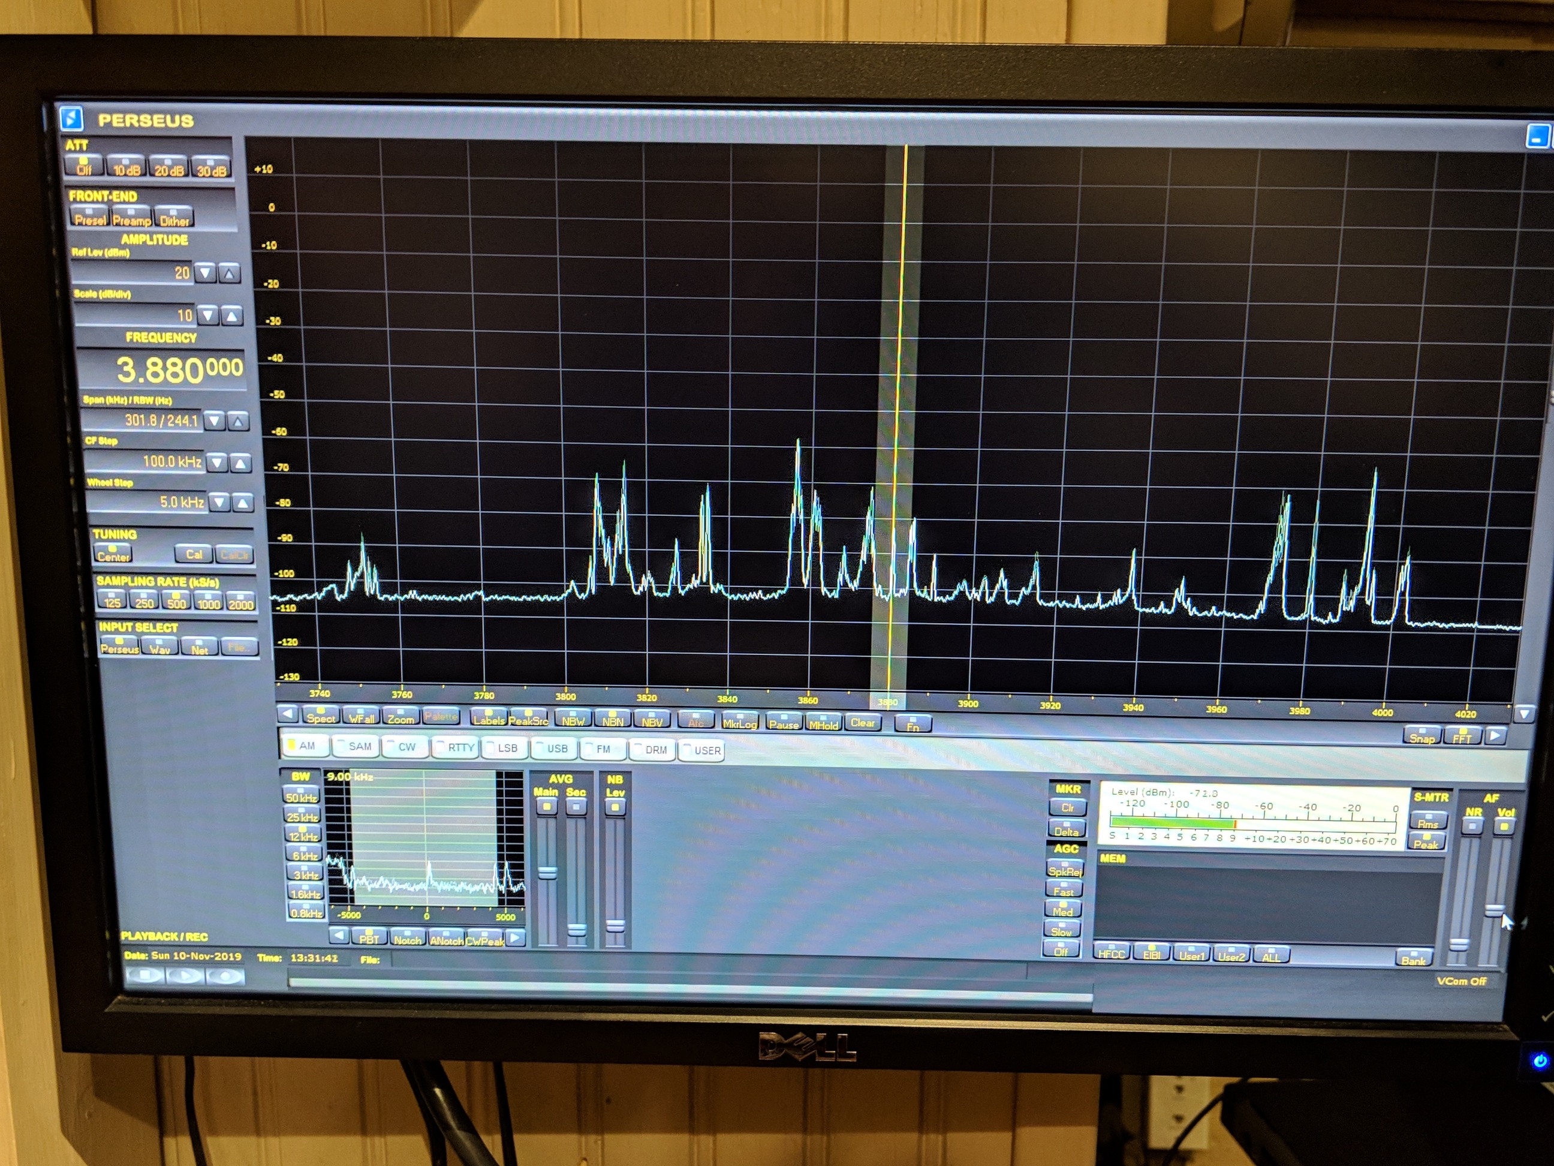Select AM demodulation mode
Image resolution: width=1554 pixels, height=1166 pixels.
click(305, 745)
